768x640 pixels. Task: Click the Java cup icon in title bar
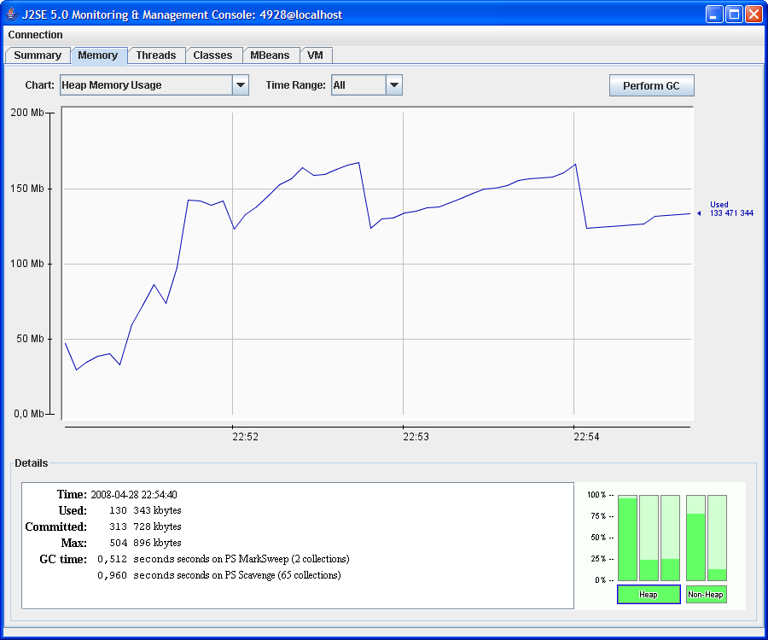coord(12,15)
